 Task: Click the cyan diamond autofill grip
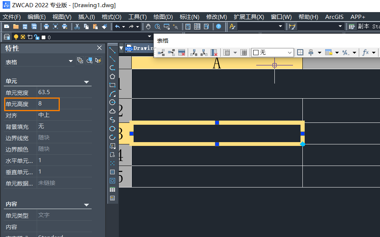pyautogui.click(x=303, y=144)
